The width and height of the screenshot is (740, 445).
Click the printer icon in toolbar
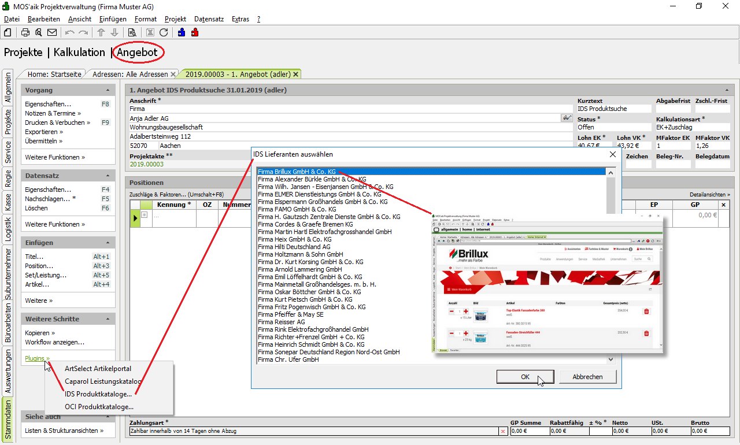(x=25, y=32)
